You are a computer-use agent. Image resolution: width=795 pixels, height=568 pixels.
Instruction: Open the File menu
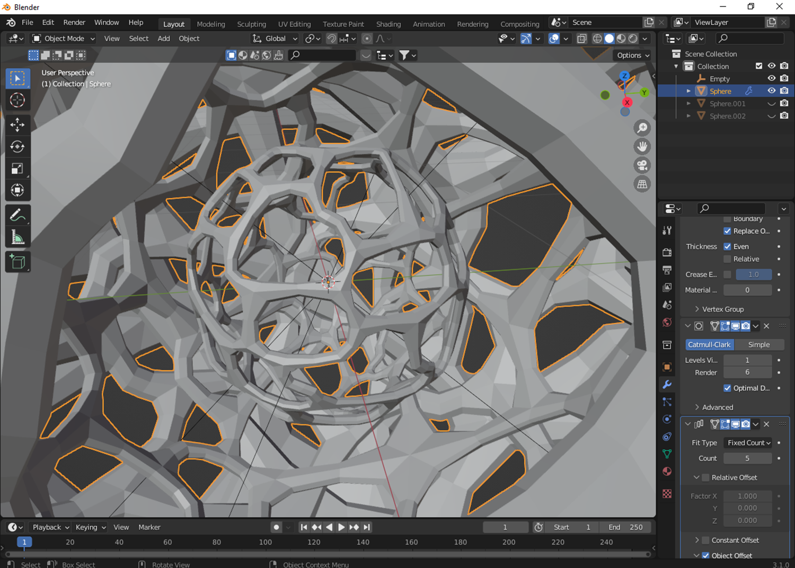click(x=28, y=22)
